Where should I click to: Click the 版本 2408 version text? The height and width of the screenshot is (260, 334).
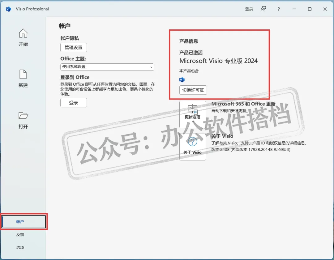(251, 150)
